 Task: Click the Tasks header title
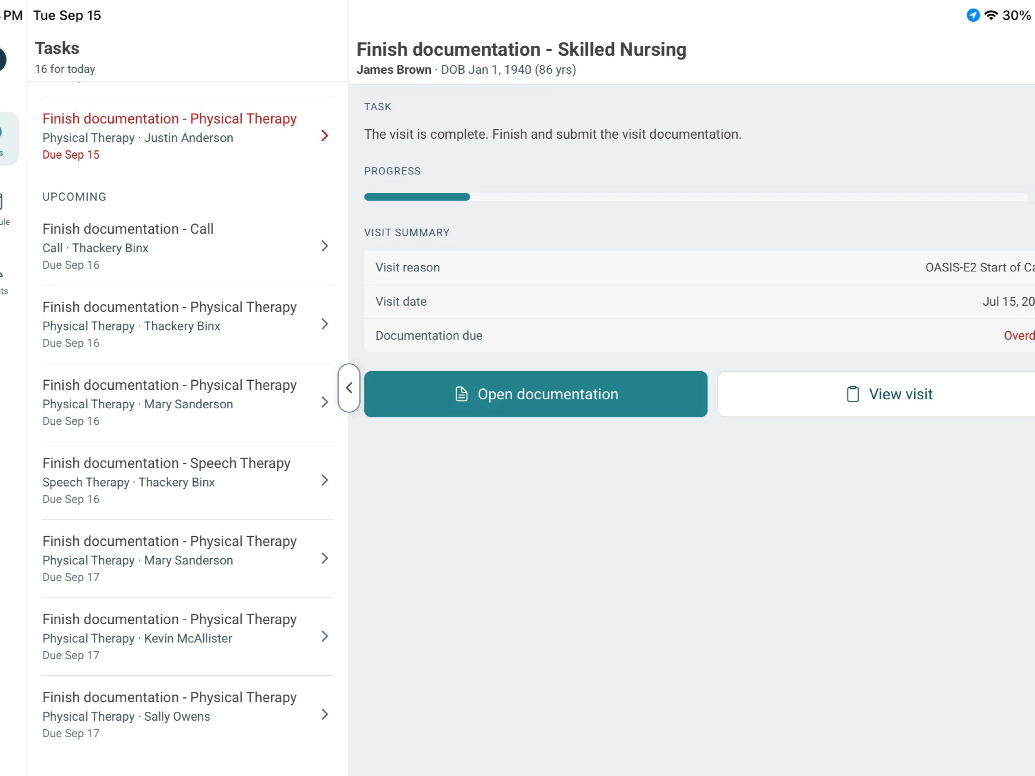57,48
